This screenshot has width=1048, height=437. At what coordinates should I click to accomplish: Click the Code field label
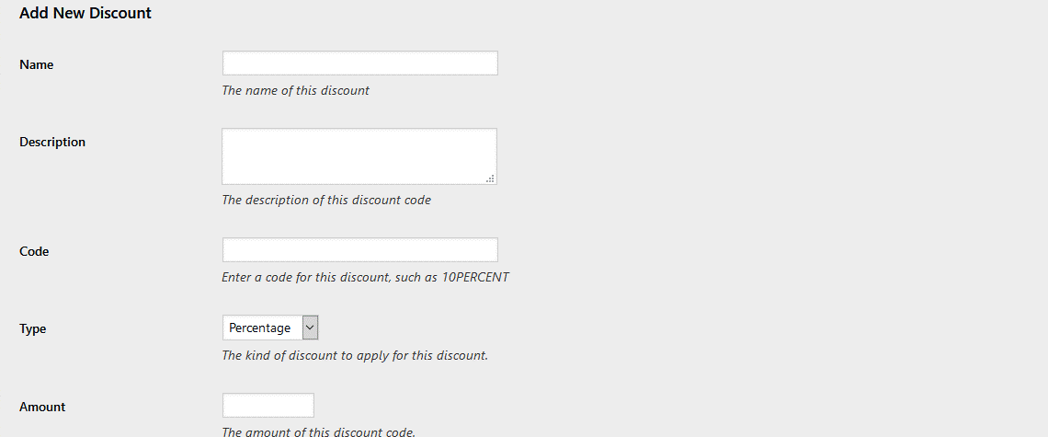(34, 251)
